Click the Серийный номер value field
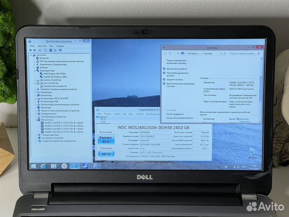Viewport: 289px width, 217px height. [x=155, y=136]
